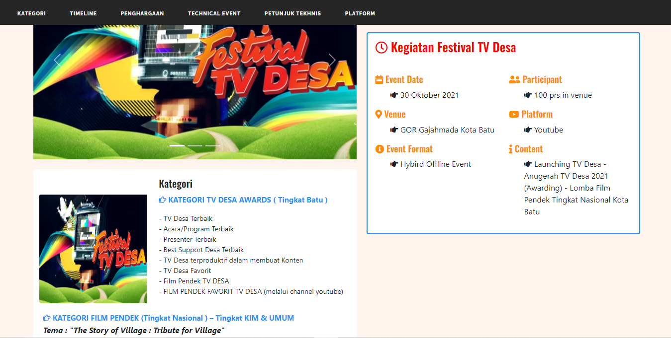Click the calendar icon next to Event Date
The width and height of the screenshot is (671, 338).
(x=379, y=79)
